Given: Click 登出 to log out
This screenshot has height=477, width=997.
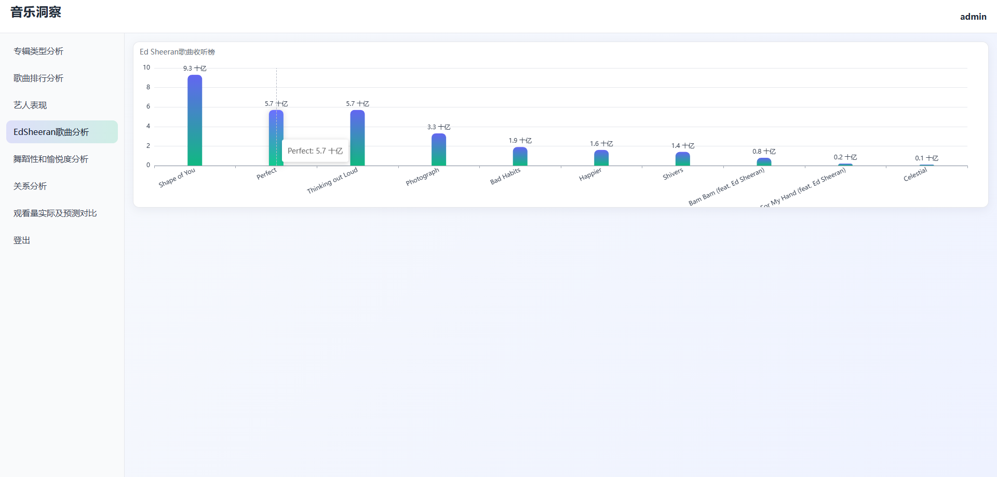Looking at the screenshot, I should pyautogui.click(x=22, y=240).
